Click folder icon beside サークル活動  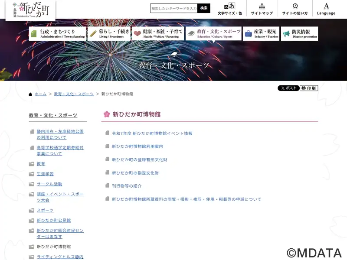click(x=31, y=184)
